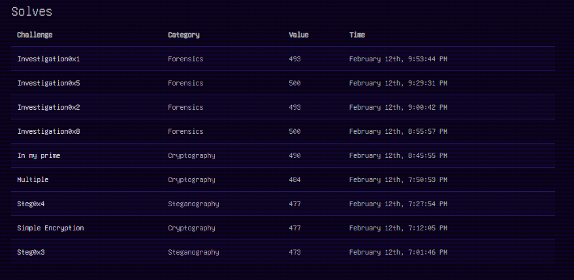Viewport: 574px width, 280px height.
Task: Click the 484 value in Multiple row
Action: tap(295, 180)
